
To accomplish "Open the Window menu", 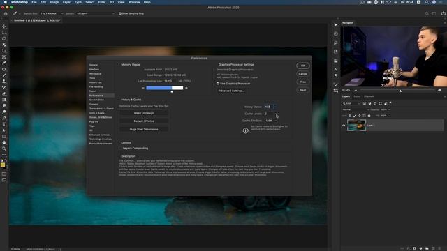I will (134, 2).
